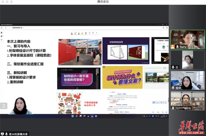Screen dimensions: 206x136
Task: Pick the red pen in the ink toolbar
Action: point(72,33)
